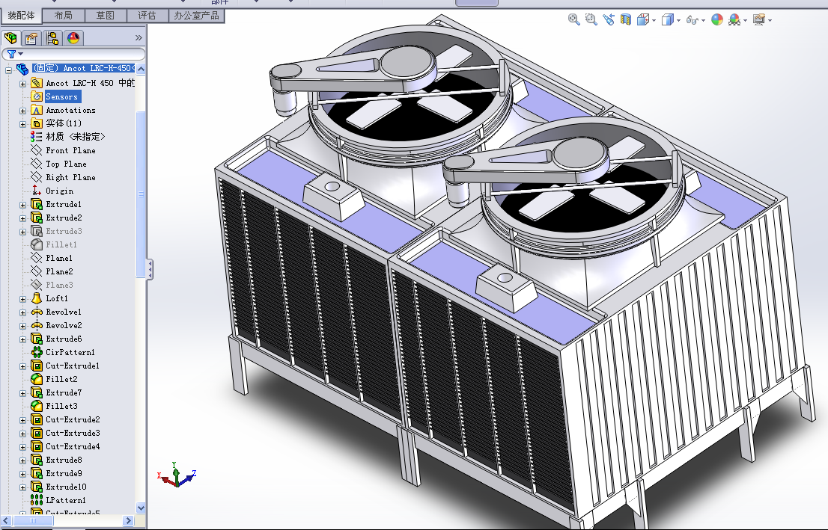Click the Front Plane icon
This screenshot has width=828, height=530.
(x=37, y=150)
